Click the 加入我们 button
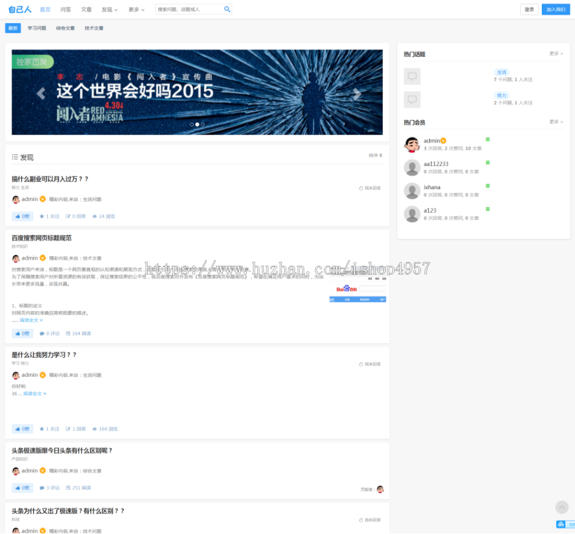 556,10
